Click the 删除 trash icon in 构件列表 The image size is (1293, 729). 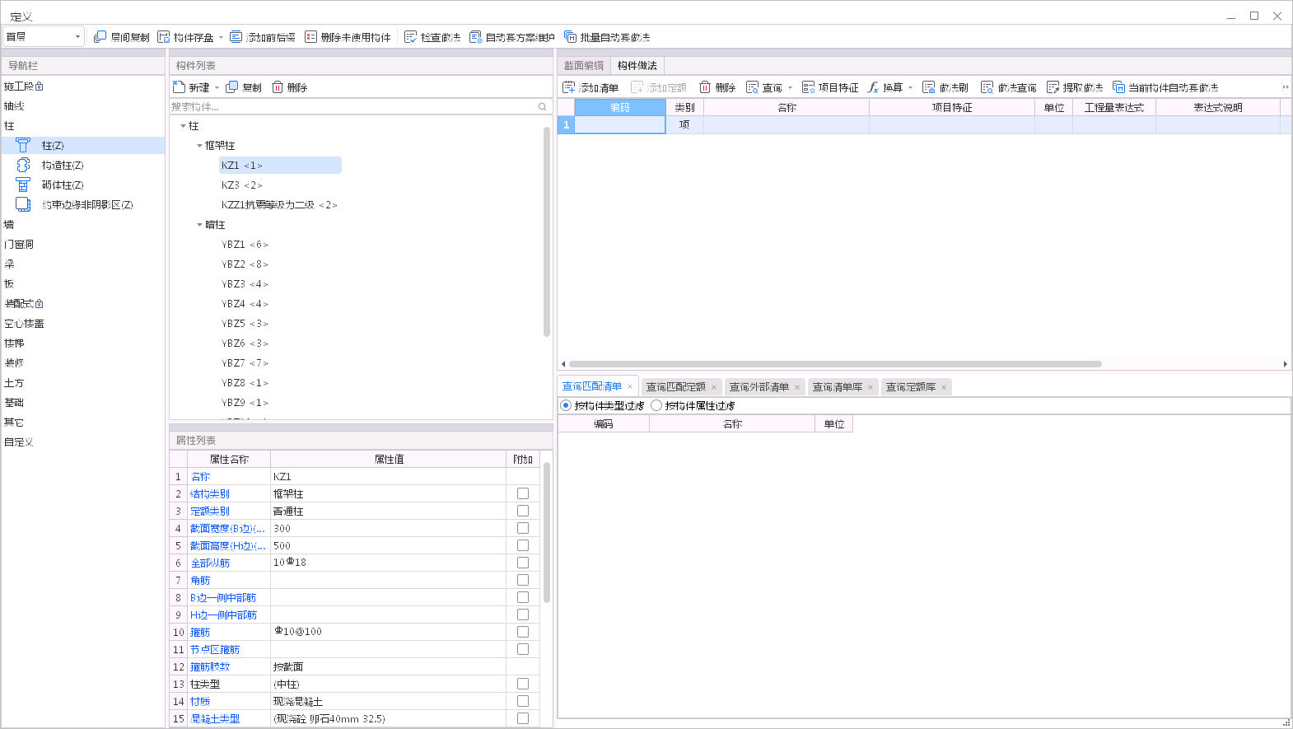tap(278, 87)
